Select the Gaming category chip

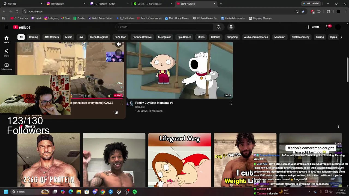34,37
